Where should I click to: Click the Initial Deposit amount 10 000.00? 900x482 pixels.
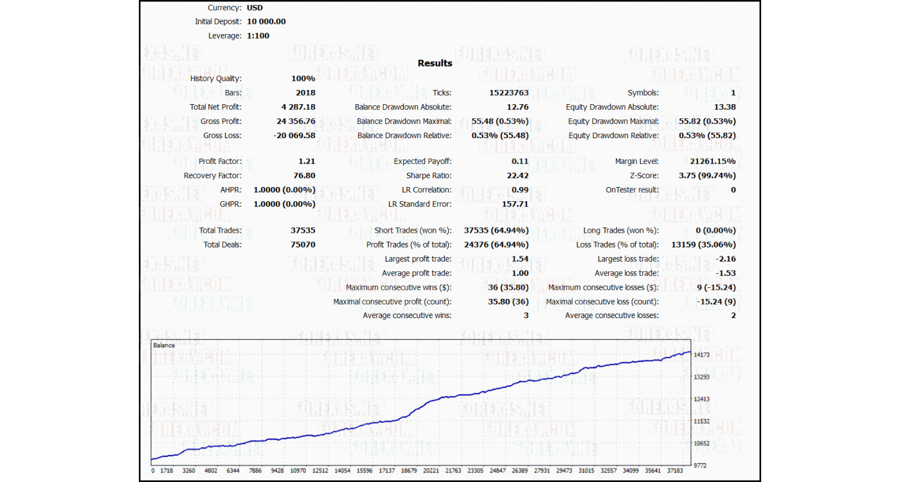(x=267, y=21)
